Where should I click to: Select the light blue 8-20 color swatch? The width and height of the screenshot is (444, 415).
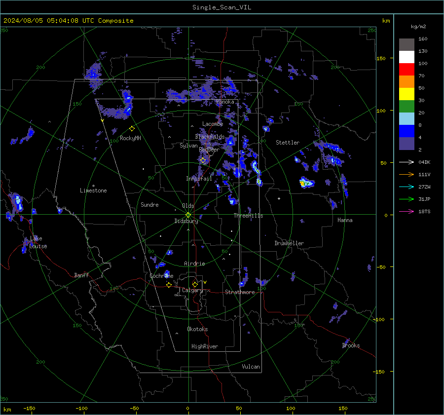[407, 119]
